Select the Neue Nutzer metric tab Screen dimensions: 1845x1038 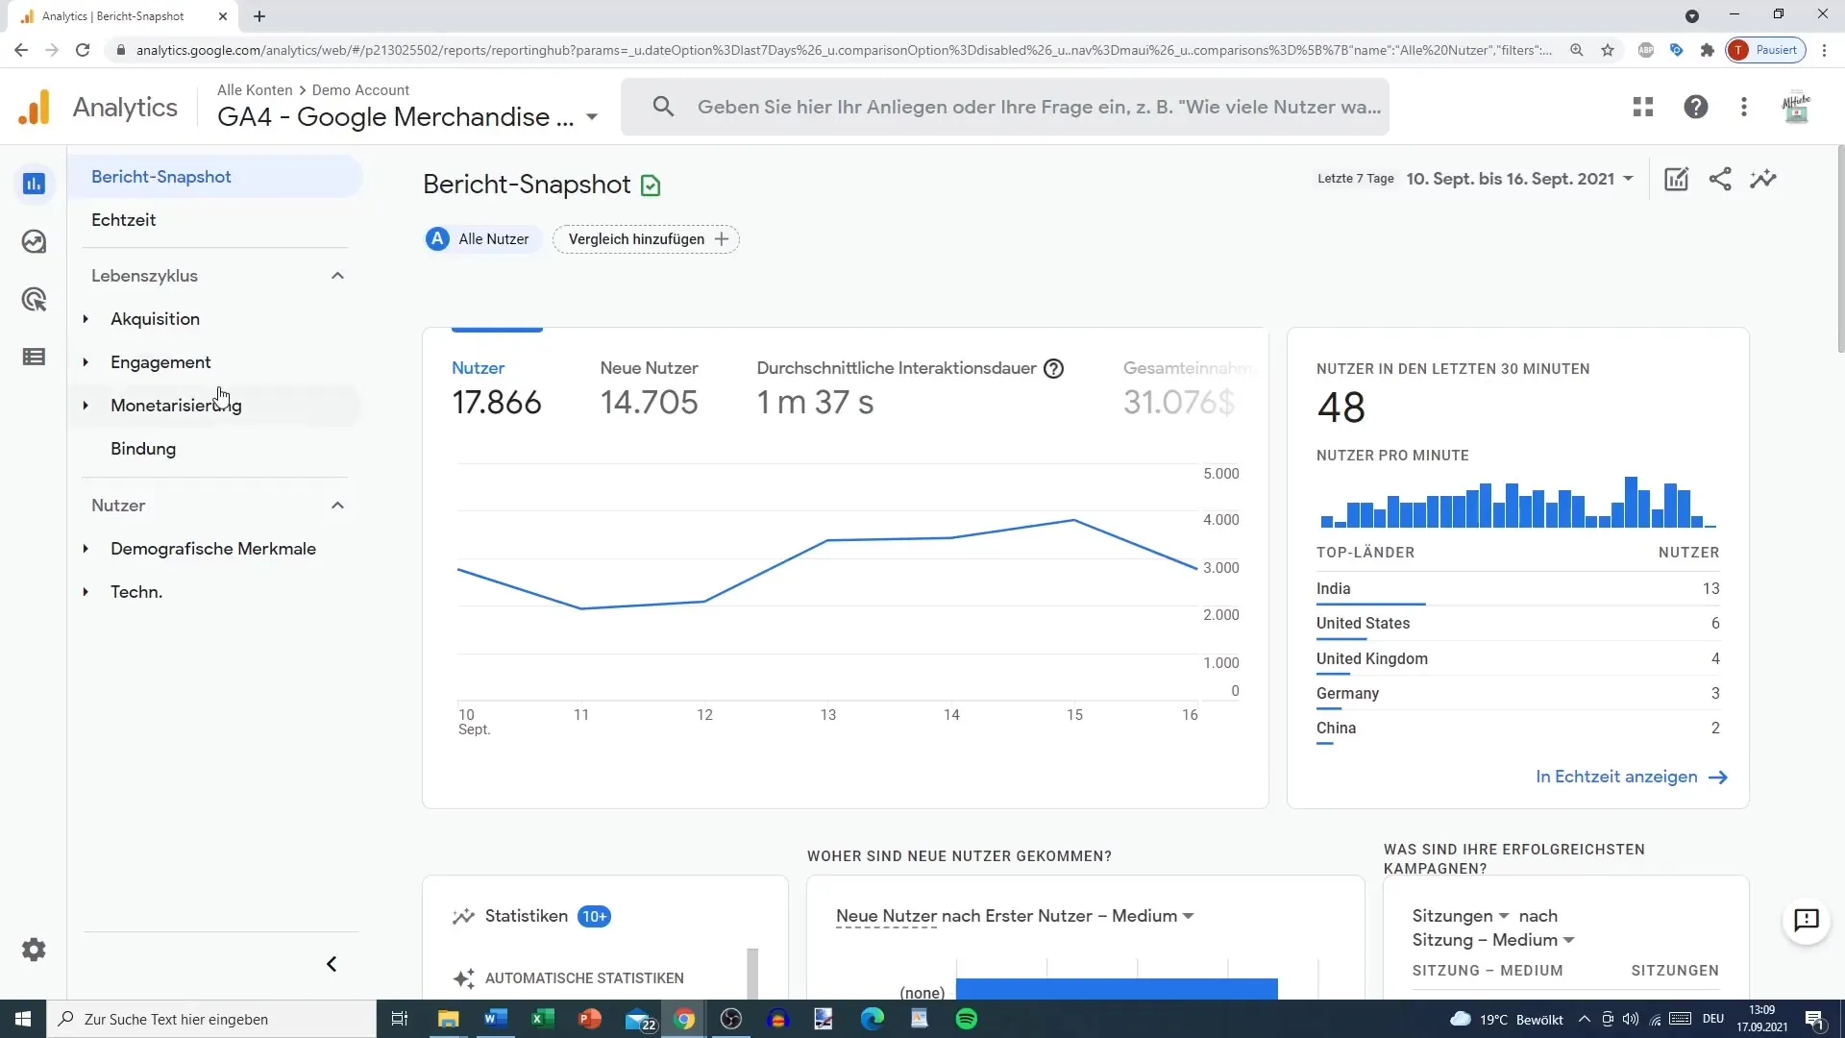[x=650, y=387]
